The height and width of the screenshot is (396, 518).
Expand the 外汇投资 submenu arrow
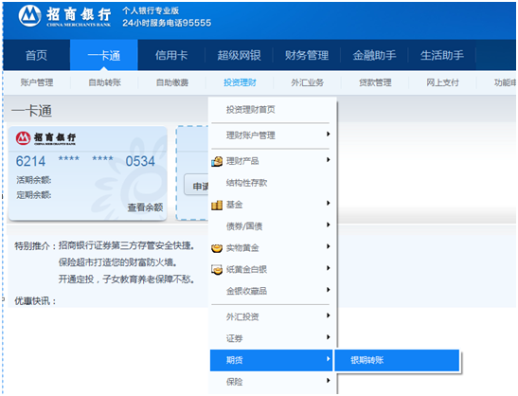click(328, 315)
